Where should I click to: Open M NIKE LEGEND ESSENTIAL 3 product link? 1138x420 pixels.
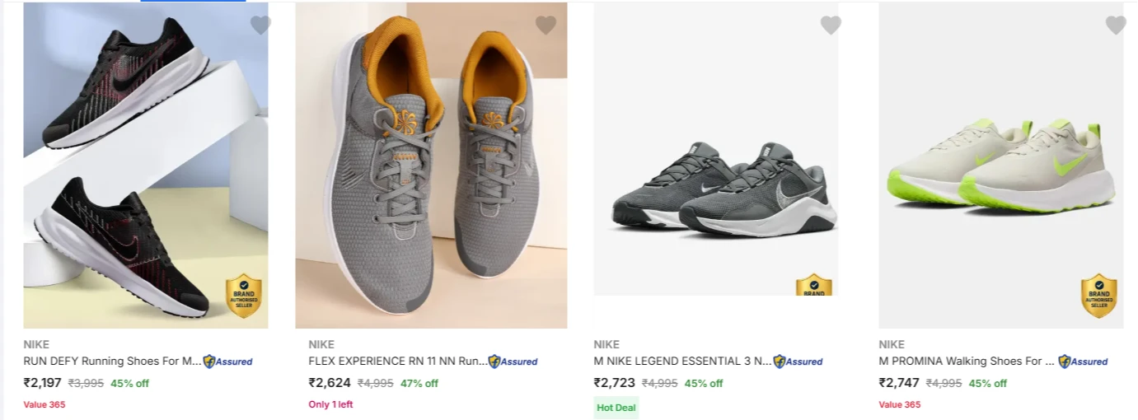pyautogui.click(x=682, y=361)
